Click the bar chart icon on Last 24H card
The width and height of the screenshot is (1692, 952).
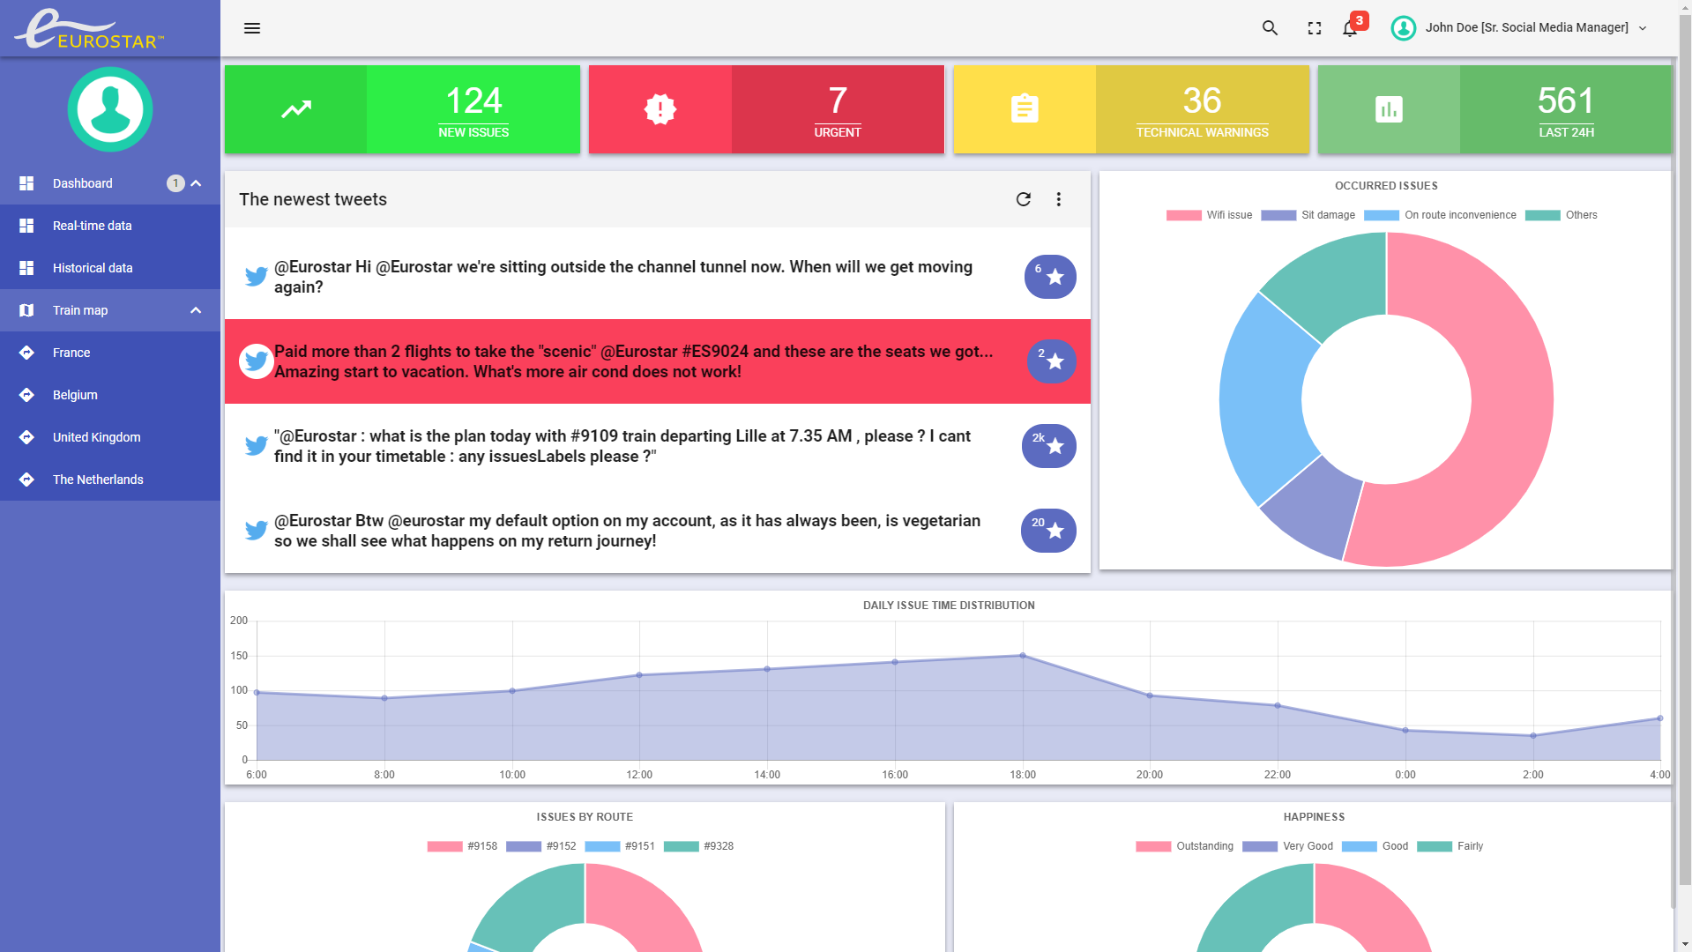1389,109
